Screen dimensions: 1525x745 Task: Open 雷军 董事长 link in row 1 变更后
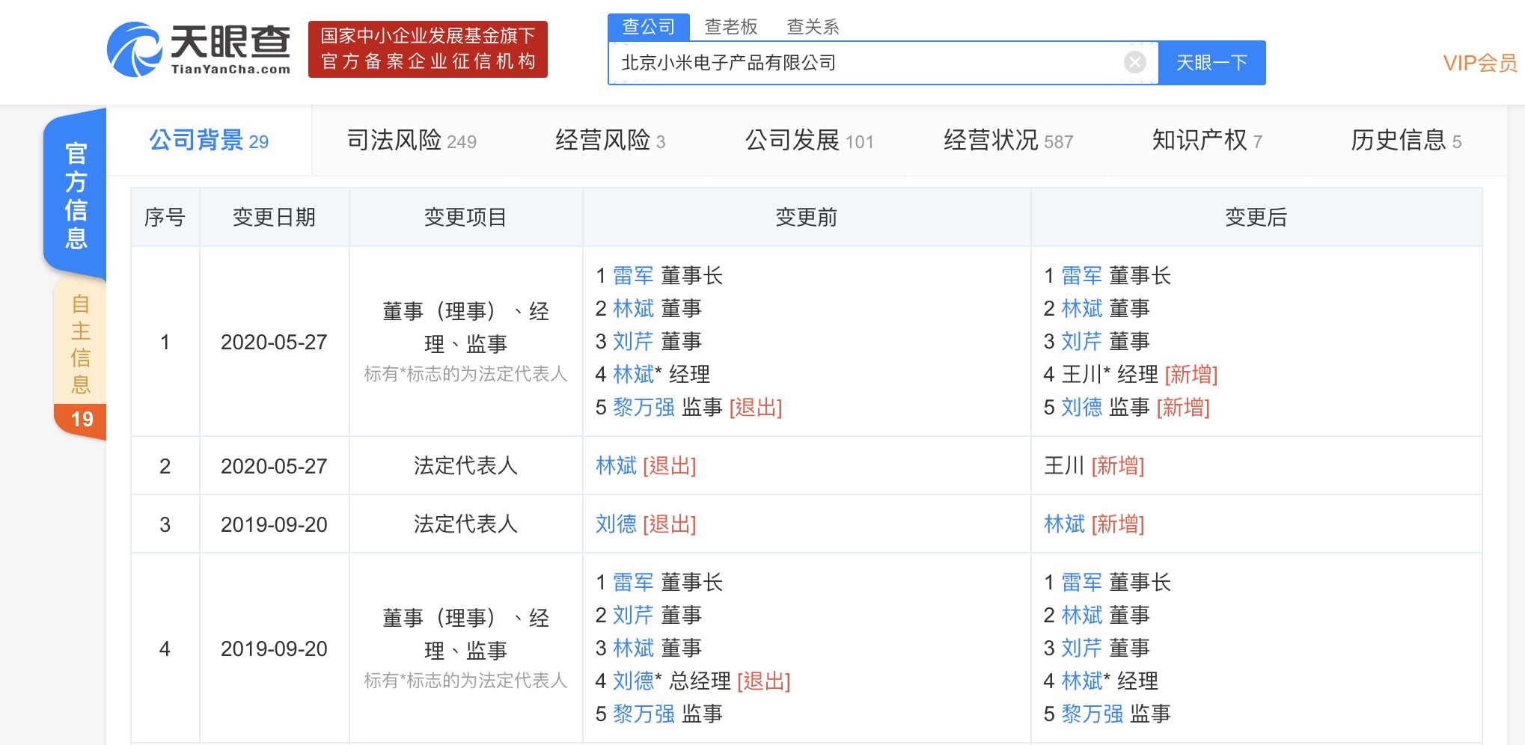point(1081,276)
